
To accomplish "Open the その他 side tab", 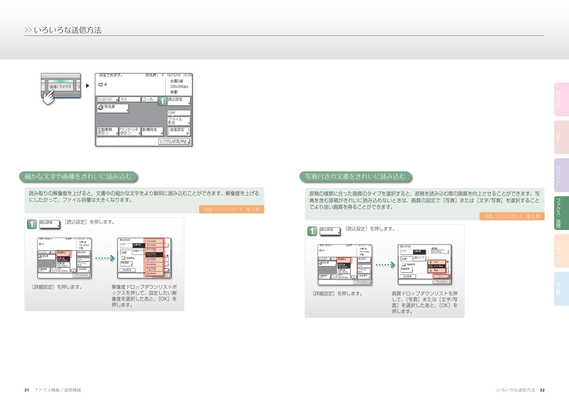I will click(x=561, y=289).
